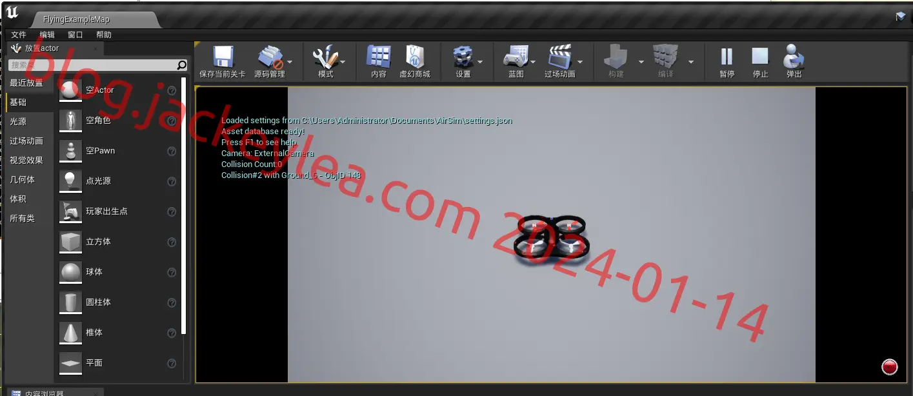Open help for 空角色 row
Viewport: 913px width, 396px height.
coord(172,121)
